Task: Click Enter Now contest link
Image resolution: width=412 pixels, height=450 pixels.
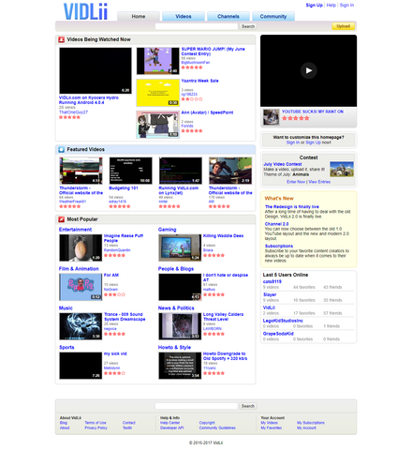Action: [296, 182]
